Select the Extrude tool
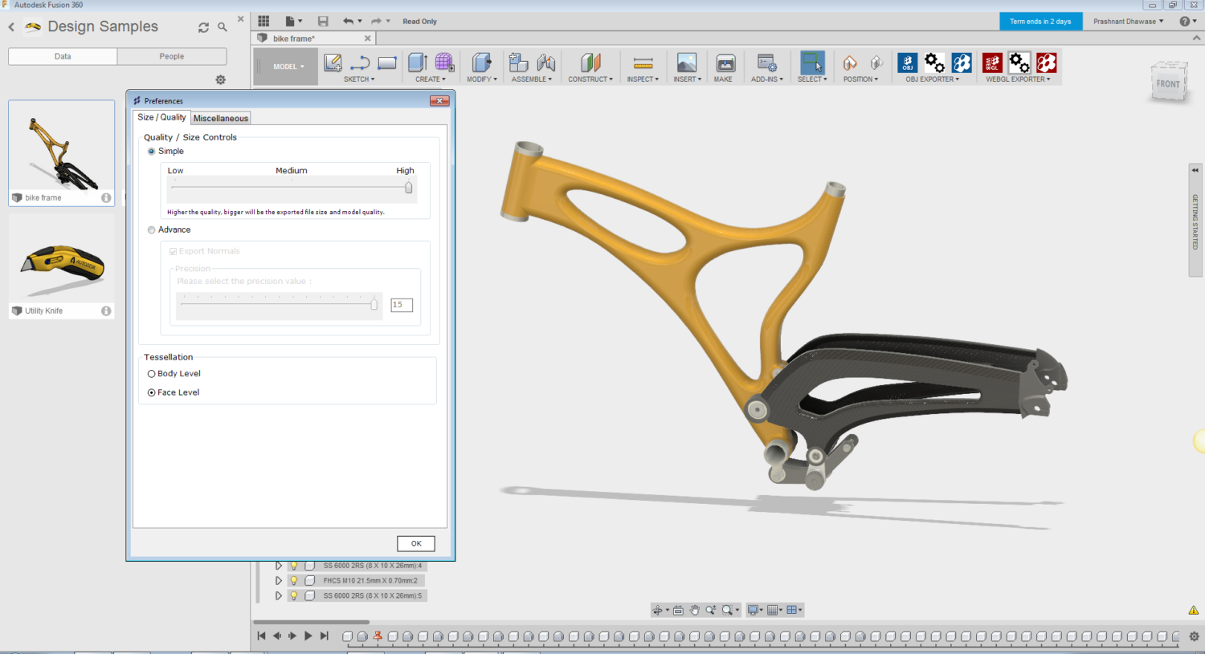Viewport: 1205px width, 654px height. 416,63
